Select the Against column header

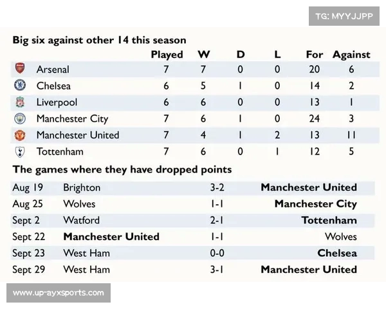pyautogui.click(x=351, y=55)
